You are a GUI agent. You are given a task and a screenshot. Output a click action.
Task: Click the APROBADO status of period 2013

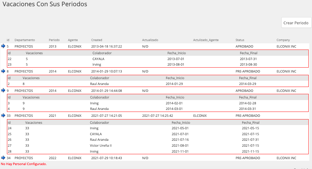(x=244, y=46)
